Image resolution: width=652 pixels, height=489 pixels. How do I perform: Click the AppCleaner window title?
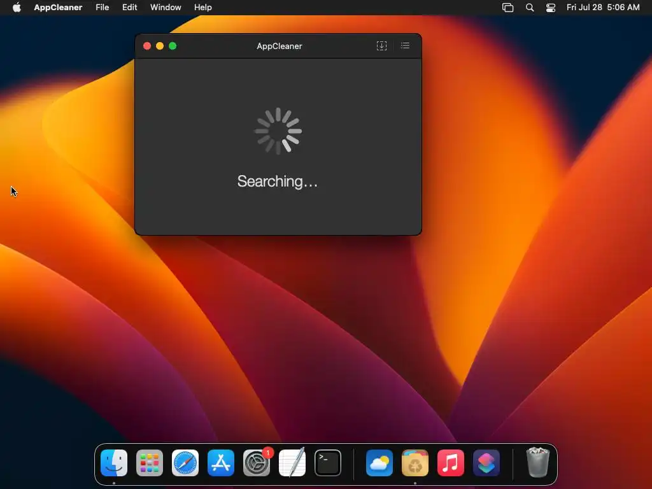click(x=280, y=46)
